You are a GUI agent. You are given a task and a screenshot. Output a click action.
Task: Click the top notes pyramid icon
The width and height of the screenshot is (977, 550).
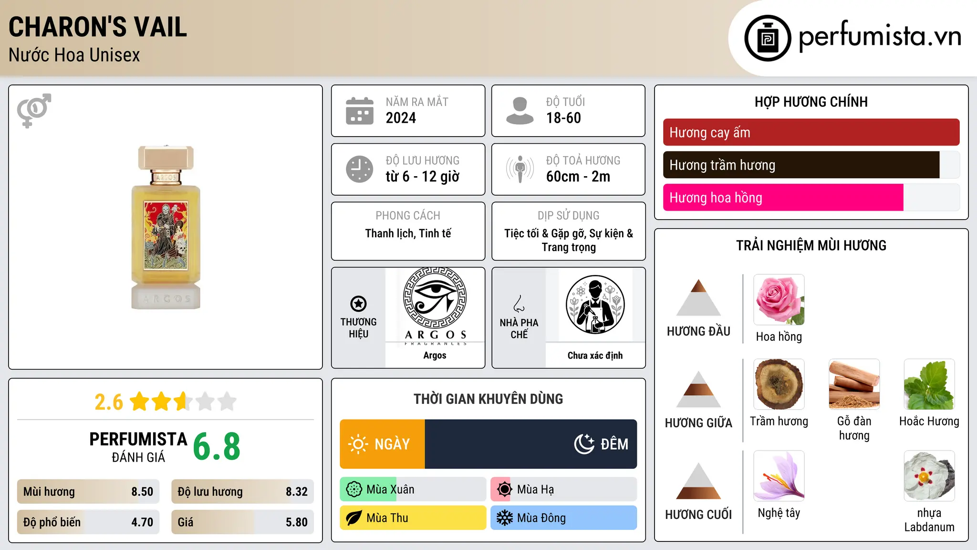coord(698,297)
